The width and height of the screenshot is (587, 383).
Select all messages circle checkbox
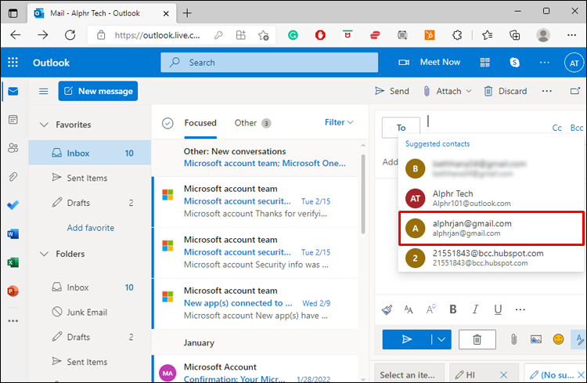coord(167,123)
